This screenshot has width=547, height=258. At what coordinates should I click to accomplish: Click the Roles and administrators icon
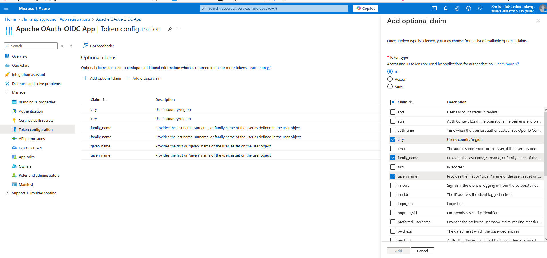[x=14, y=175]
